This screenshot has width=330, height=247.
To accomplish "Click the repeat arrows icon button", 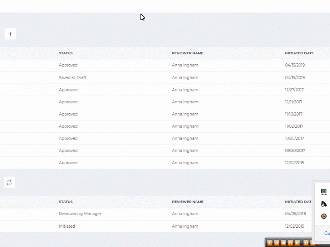I will tap(9, 182).
